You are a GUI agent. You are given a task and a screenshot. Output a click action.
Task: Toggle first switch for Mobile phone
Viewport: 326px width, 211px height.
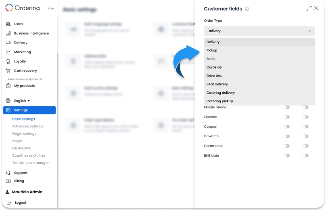286,107
